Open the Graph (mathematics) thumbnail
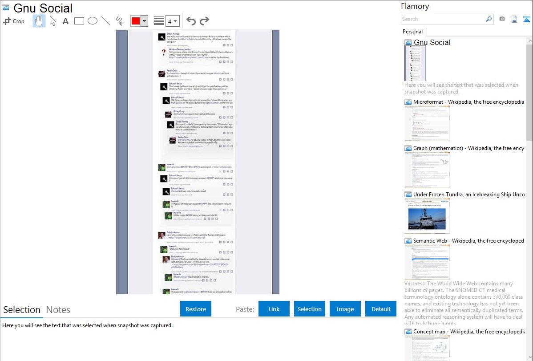The image size is (533, 361). (427, 170)
